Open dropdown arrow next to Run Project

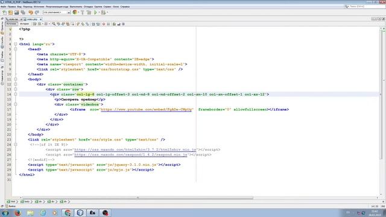pos(99,12)
